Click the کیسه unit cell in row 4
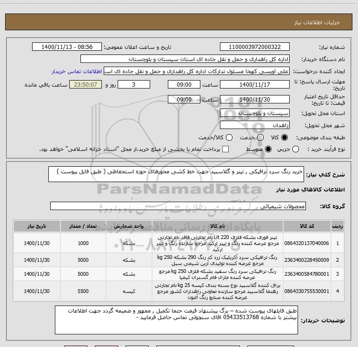 (129, 291)
